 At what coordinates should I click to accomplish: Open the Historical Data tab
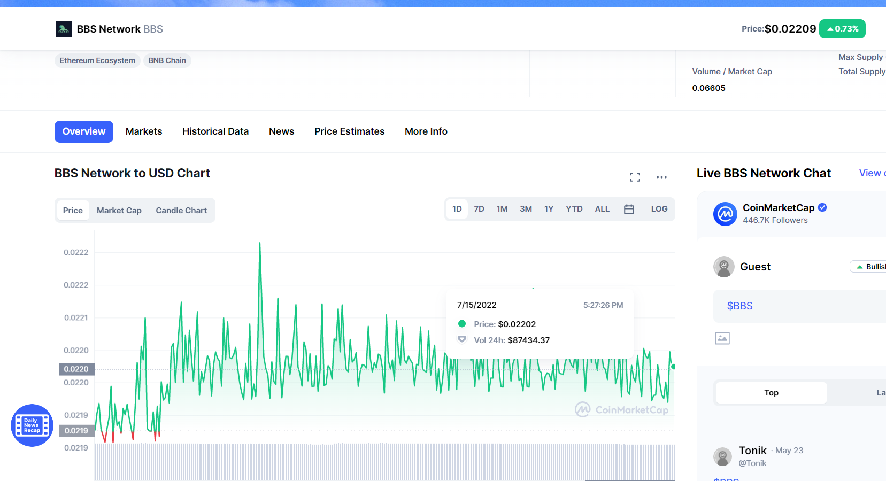[215, 131]
